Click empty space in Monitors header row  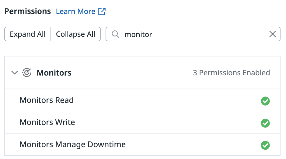pyautogui.click(x=131, y=73)
